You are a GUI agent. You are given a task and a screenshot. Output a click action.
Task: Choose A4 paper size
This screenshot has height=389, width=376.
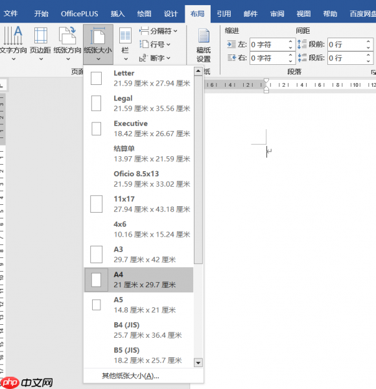coord(139,279)
